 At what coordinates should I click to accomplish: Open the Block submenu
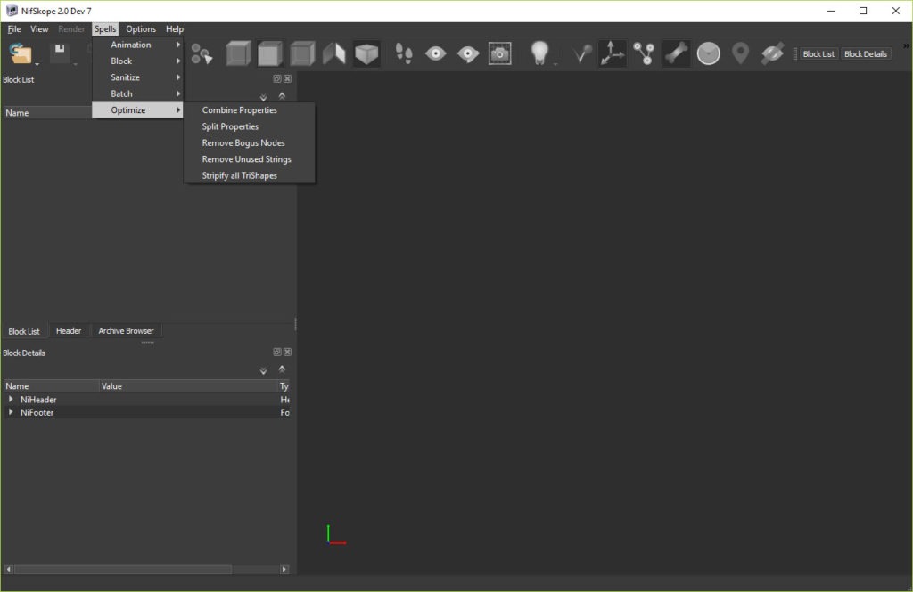click(138, 61)
